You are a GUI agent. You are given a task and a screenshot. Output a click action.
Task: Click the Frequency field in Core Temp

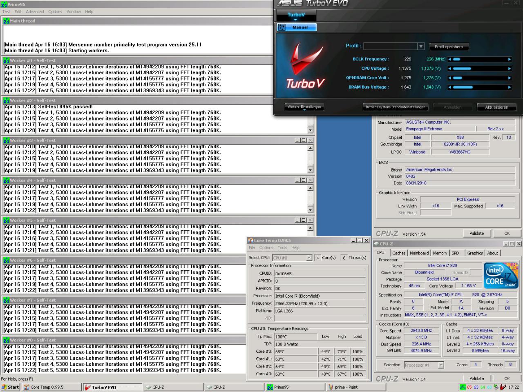coord(320,303)
